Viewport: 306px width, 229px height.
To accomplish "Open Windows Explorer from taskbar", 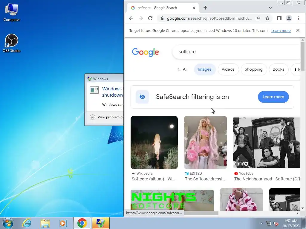I will [45, 223].
